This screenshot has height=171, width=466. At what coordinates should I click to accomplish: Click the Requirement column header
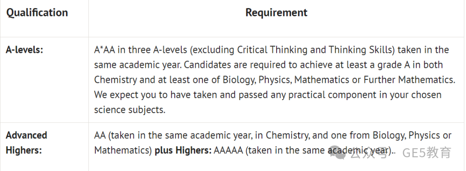(277, 12)
